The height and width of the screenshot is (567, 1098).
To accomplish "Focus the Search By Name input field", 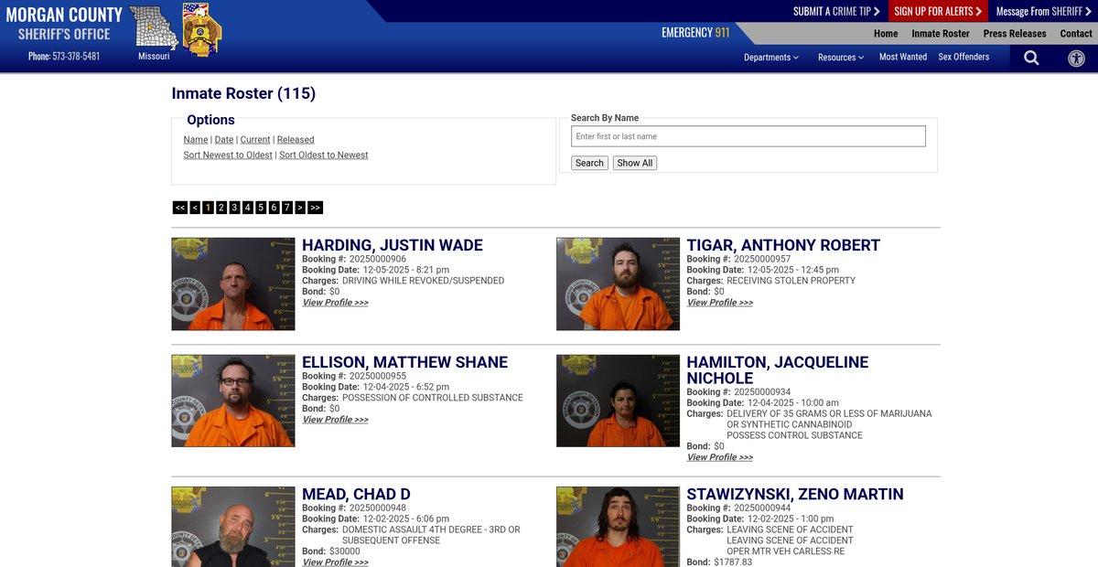I will click(748, 136).
